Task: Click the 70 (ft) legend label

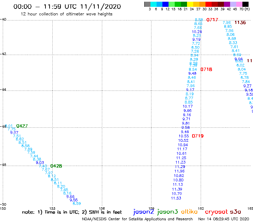Action: tap(244, 9)
